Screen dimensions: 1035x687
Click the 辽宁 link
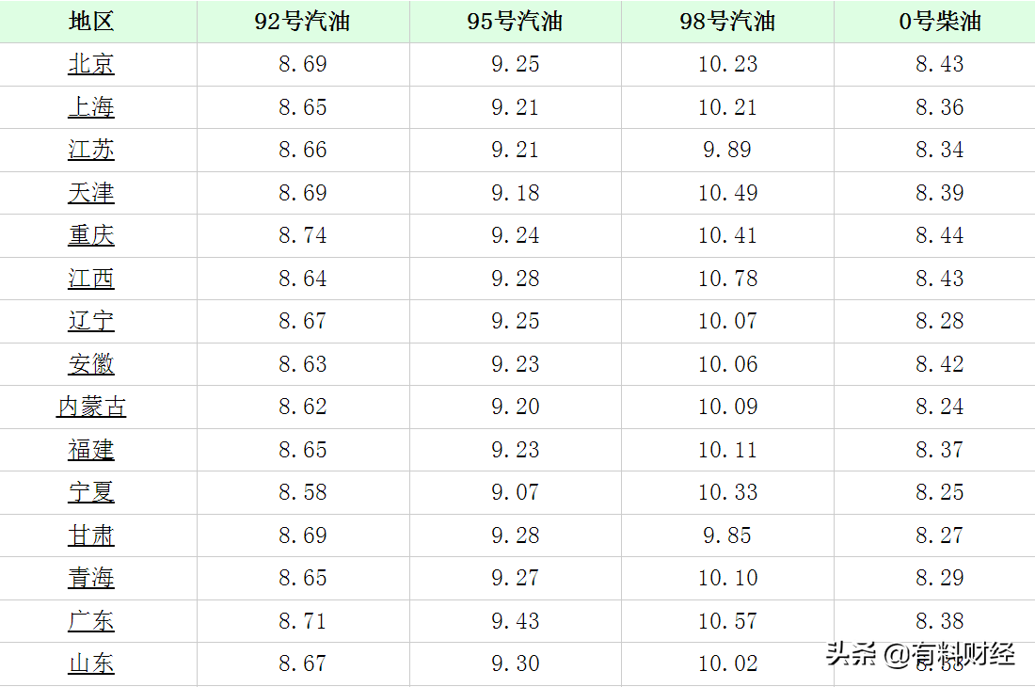[x=91, y=321]
